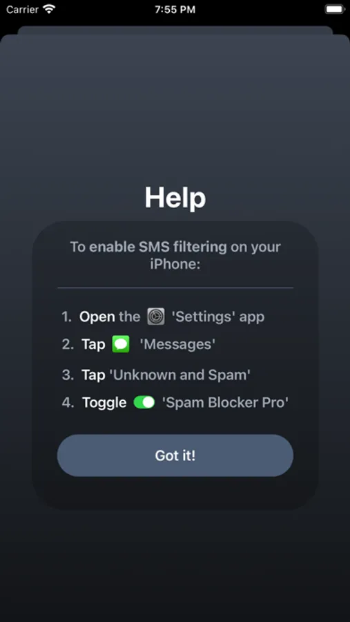The width and height of the screenshot is (350, 622).
Task: Tap the bold Open word in step one
Action: (97, 317)
